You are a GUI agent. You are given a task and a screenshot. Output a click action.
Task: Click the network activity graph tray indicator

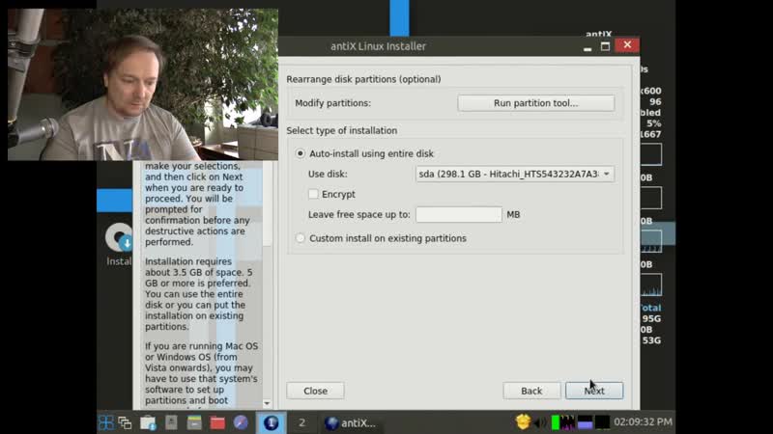tap(567, 422)
